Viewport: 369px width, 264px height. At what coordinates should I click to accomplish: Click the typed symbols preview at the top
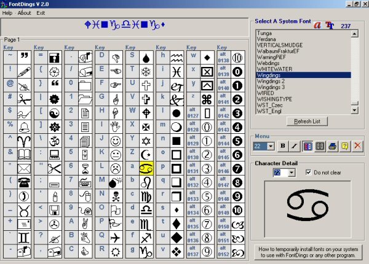[125, 25]
